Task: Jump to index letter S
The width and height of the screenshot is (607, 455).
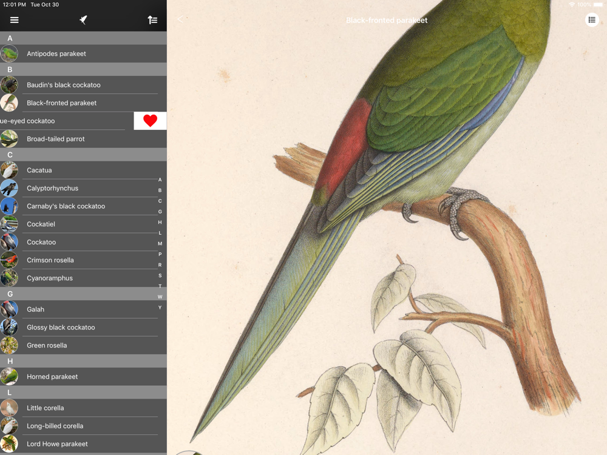Action: tap(160, 275)
